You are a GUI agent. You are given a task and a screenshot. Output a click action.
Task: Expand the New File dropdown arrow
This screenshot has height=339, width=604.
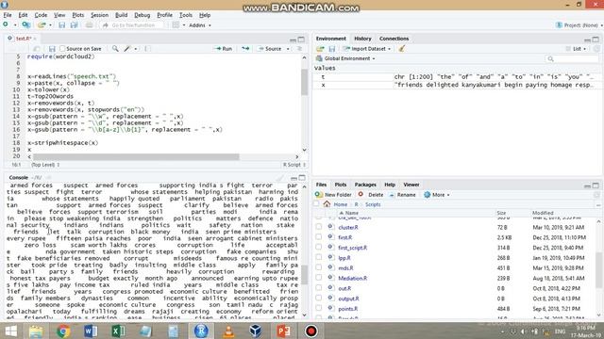click(15, 25)
